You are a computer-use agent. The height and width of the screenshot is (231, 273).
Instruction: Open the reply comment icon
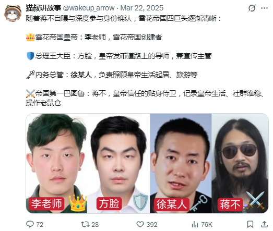tap(30, 224)
